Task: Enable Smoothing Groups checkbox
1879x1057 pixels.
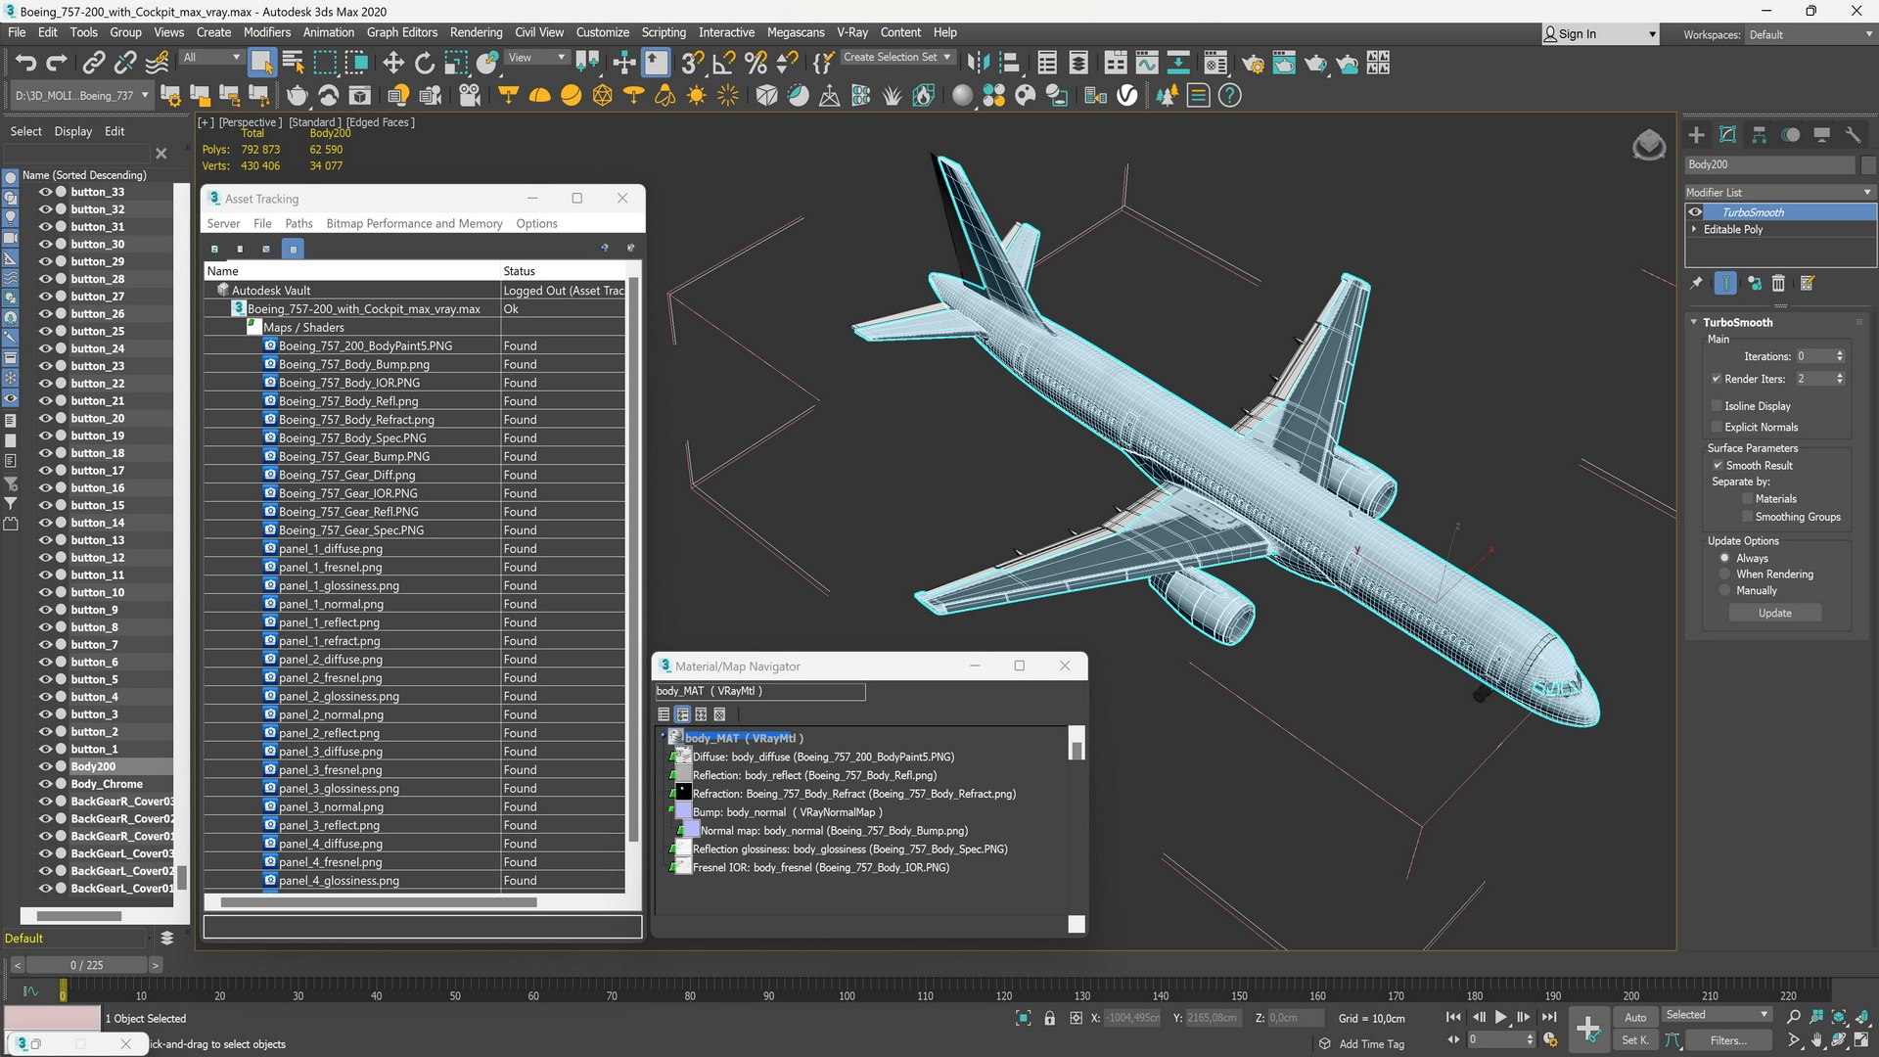Action: [x=1748, y=517]
